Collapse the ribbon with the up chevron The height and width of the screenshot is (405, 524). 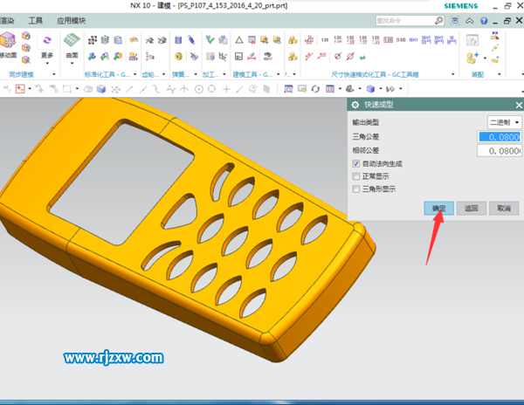tap(470, 21)
